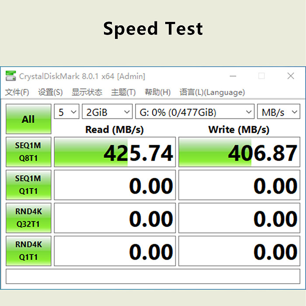
Task: Start the SEQ1M Q8T1 test
Action: [x=28, y=152]
